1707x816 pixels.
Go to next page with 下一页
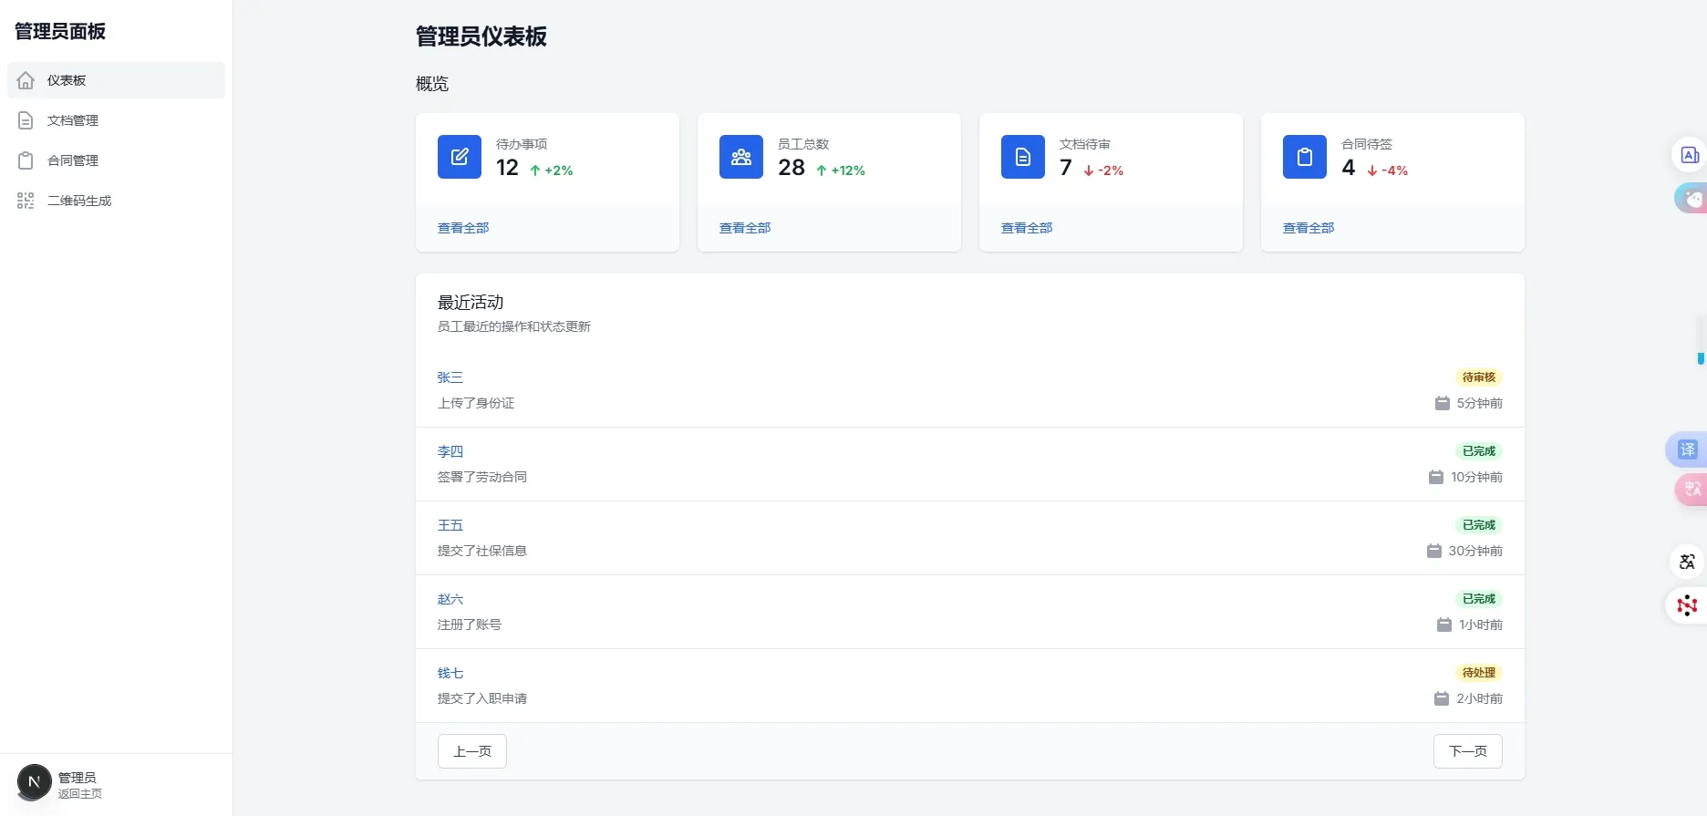pyautogui.click(x=1468, y=751)
